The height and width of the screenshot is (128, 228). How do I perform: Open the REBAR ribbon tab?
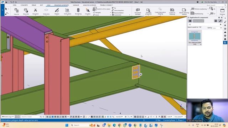(x=34, y=5)
